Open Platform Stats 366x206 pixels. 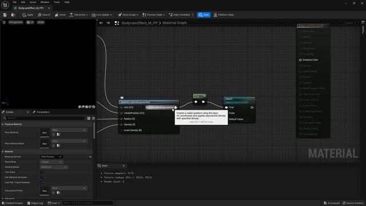pos(224,15)
